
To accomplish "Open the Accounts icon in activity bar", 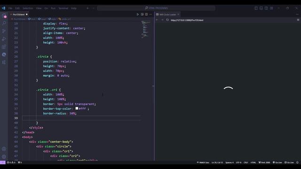I will pyautogui.click(x=4, y=149).
